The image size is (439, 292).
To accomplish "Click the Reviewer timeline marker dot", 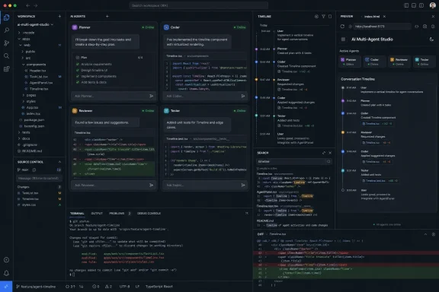I will point(256,80).
